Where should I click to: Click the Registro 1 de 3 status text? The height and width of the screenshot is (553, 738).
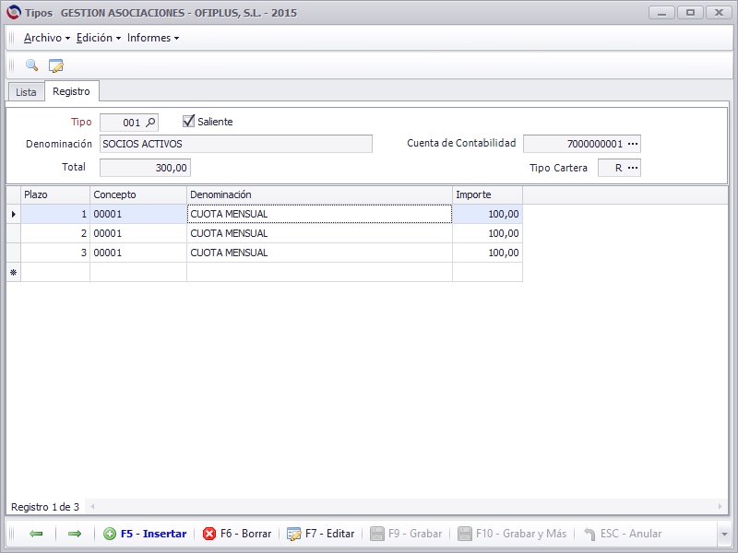pyautogui.click(x=45, y=507)
